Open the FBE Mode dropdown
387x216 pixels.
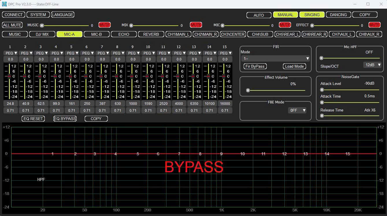[297, 110]
